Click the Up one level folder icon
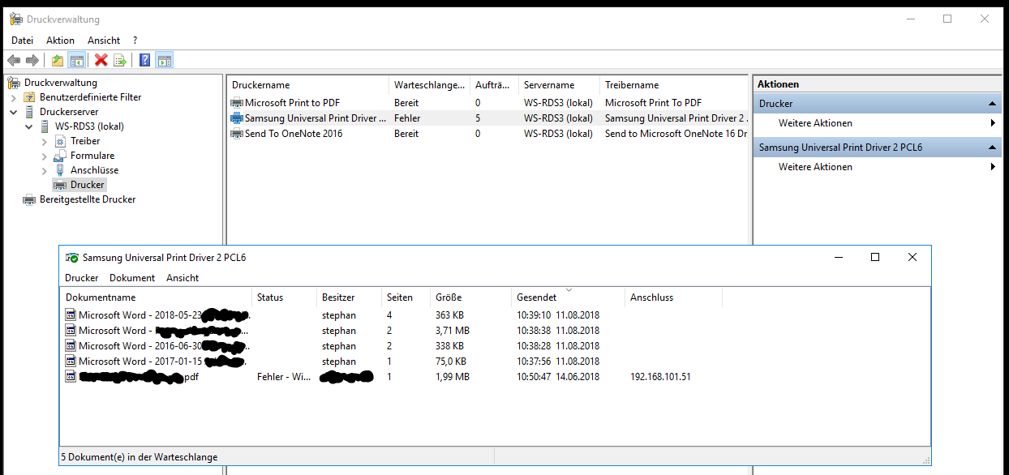 58,60
